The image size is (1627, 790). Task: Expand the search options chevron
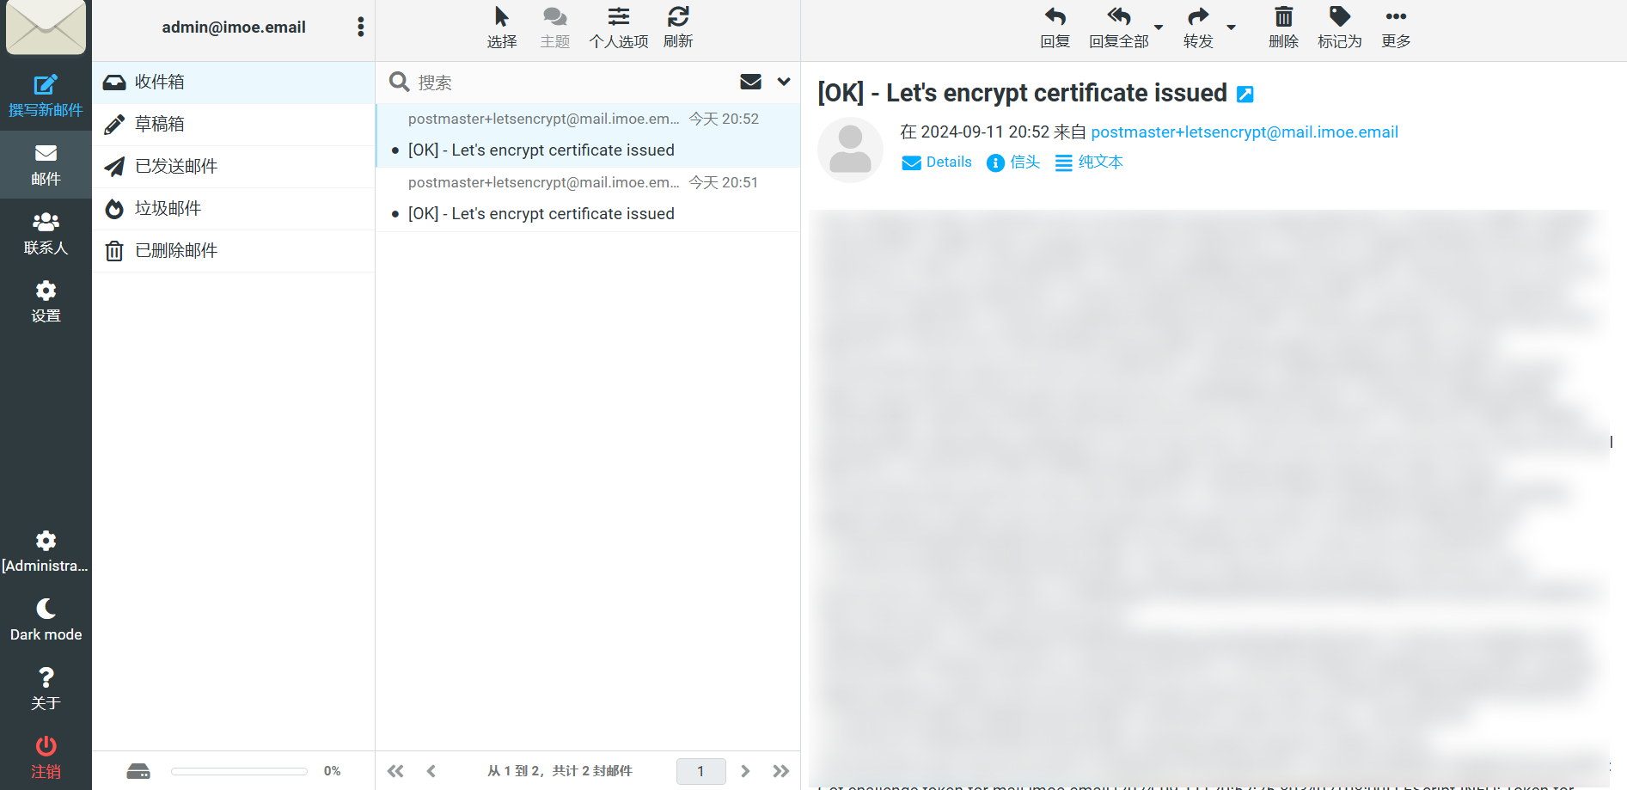[x=784, y=82]
